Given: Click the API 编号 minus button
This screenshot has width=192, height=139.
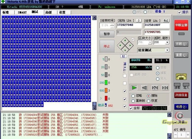Looking at the screenshot, I should [176, 135].
